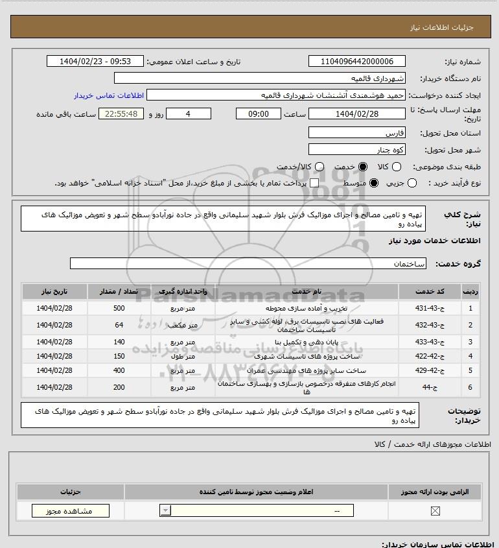Click the quantity cell 140
Image resolution: width=499 pixels, height=548 pixels.
[x=119, y=342]
